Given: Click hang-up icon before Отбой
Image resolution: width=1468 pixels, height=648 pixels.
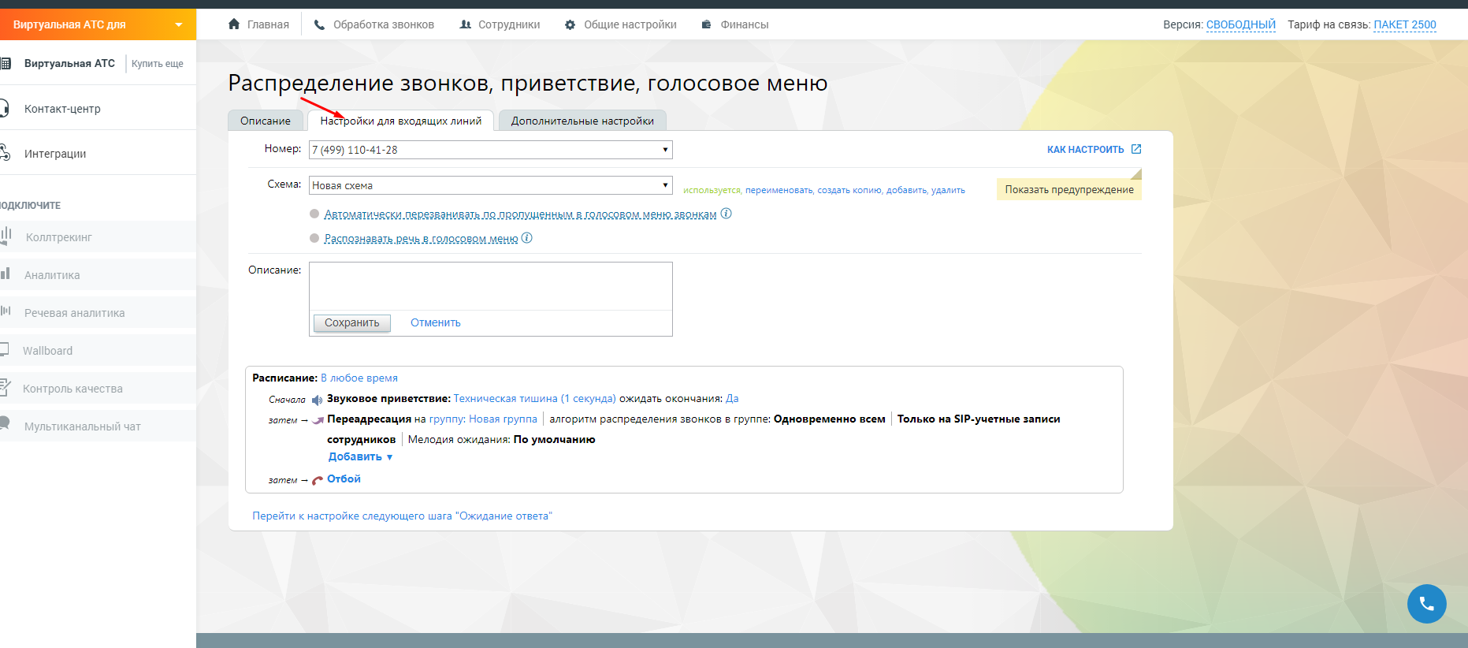Looking at the screenshot, I should tap(318, 480).
